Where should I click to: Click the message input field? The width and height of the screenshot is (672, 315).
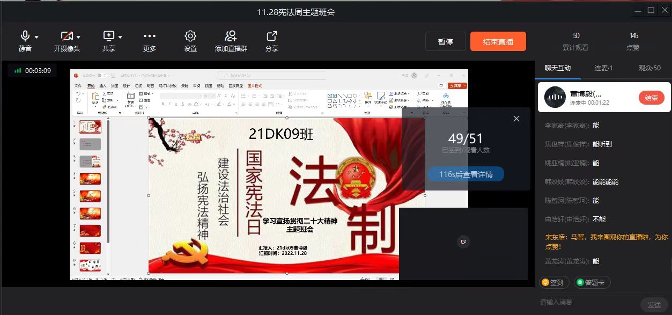[587, 302]
